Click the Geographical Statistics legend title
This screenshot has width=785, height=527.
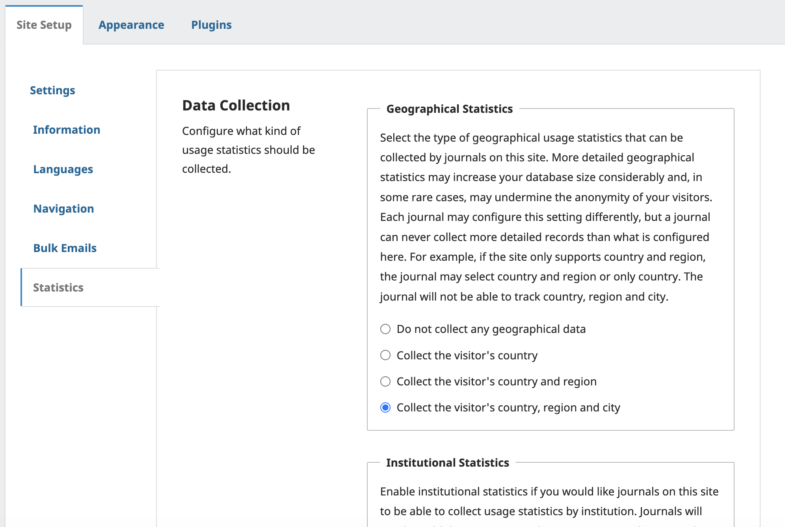449,109
